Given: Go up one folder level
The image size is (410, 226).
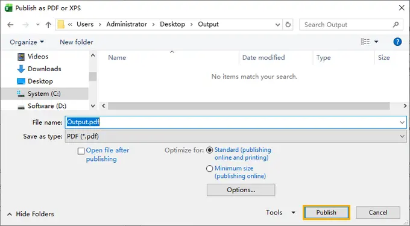Looking at the screenshot, I should coord(48,25).
